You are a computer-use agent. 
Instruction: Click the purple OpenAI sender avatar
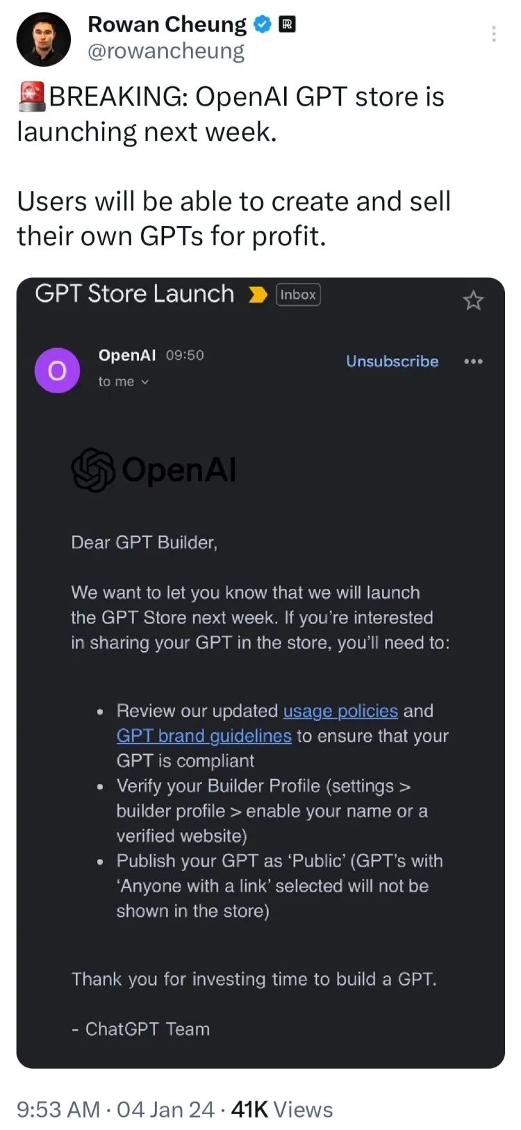[57, 370]
